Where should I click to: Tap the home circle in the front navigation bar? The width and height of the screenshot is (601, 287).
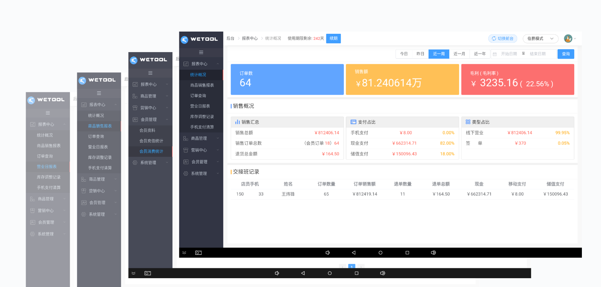pos(380,253)
